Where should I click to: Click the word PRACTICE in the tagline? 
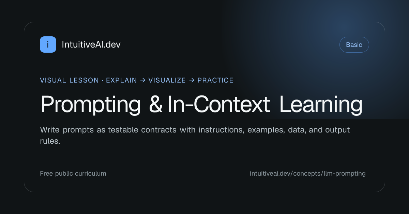point(215,81)
